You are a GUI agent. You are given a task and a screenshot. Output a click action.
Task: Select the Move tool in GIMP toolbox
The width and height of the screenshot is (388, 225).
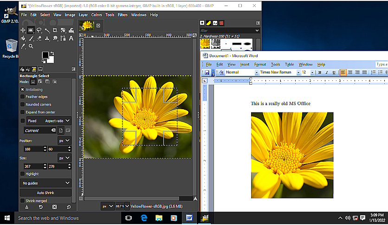tap(23, 30)
